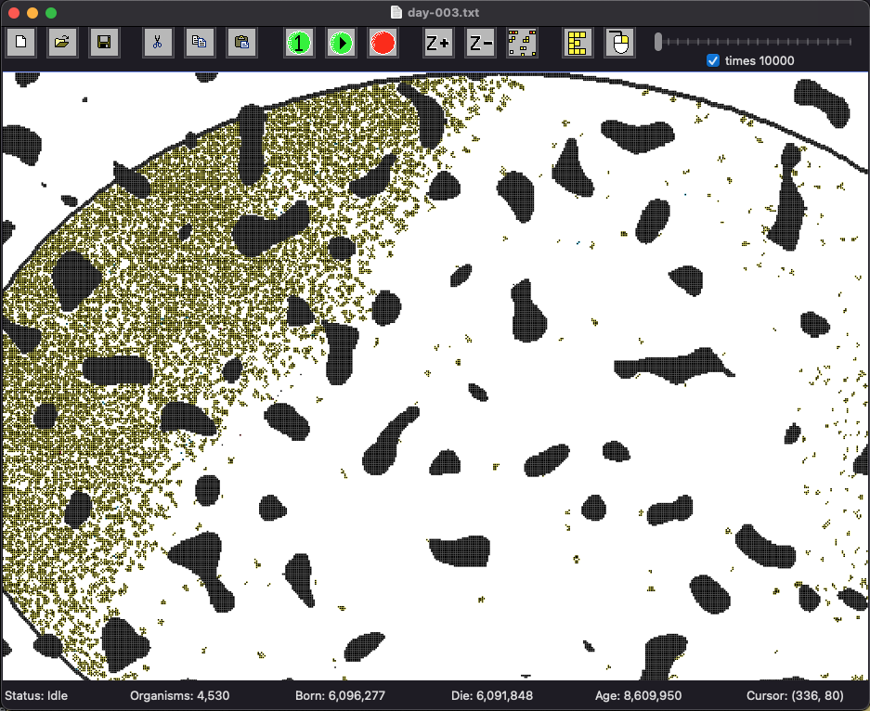Screen dimensions: 870x711
Task: Click the Age counter in status bar
Action: tap(638, 695)
